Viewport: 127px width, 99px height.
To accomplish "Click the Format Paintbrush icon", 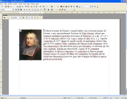I will click(x=40, y=7).
